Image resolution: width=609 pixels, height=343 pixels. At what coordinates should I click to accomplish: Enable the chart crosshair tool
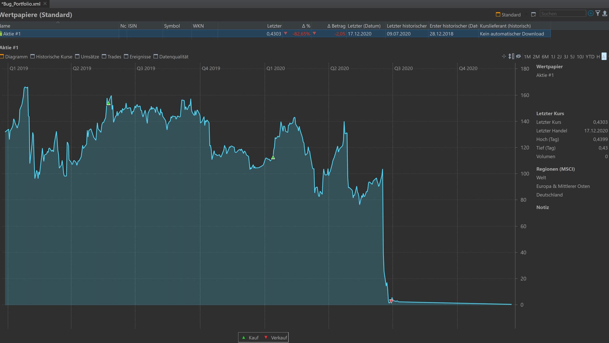[504, 56]
